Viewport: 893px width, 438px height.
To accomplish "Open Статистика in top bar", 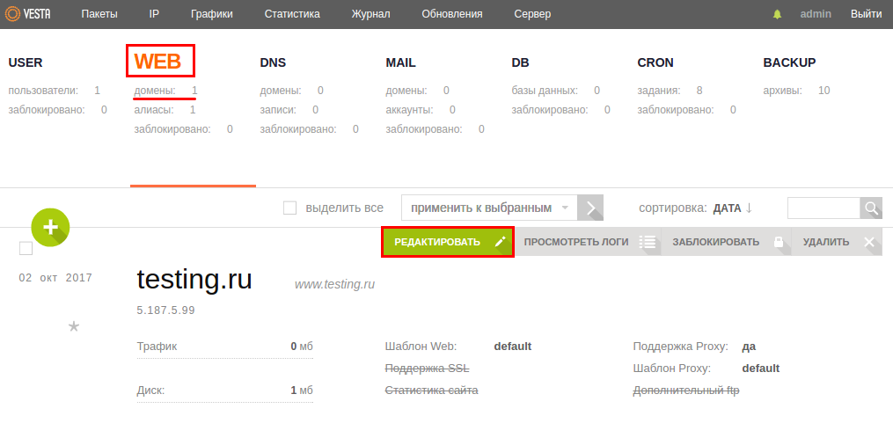I will click(x=292, y=14).
